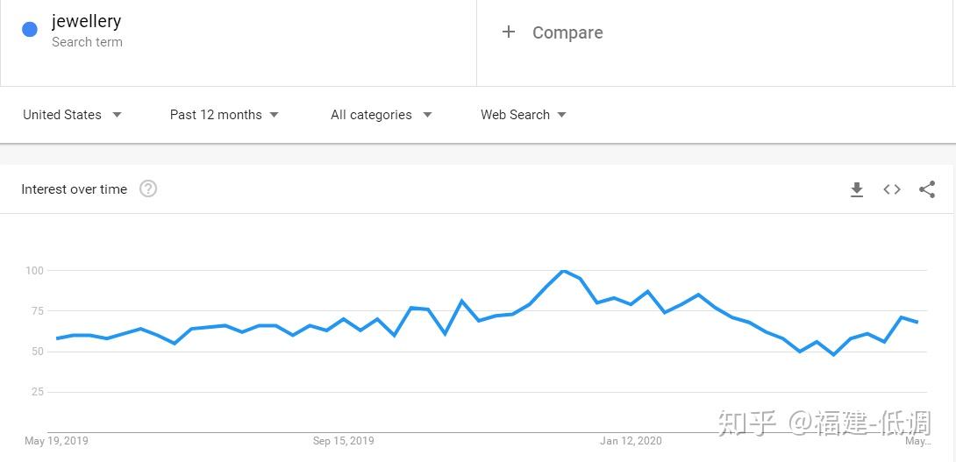Image resolution: width=956 pixels, height=462 pixels.
Task: Click the blue jewellery term dot
Action: (30, 29)
